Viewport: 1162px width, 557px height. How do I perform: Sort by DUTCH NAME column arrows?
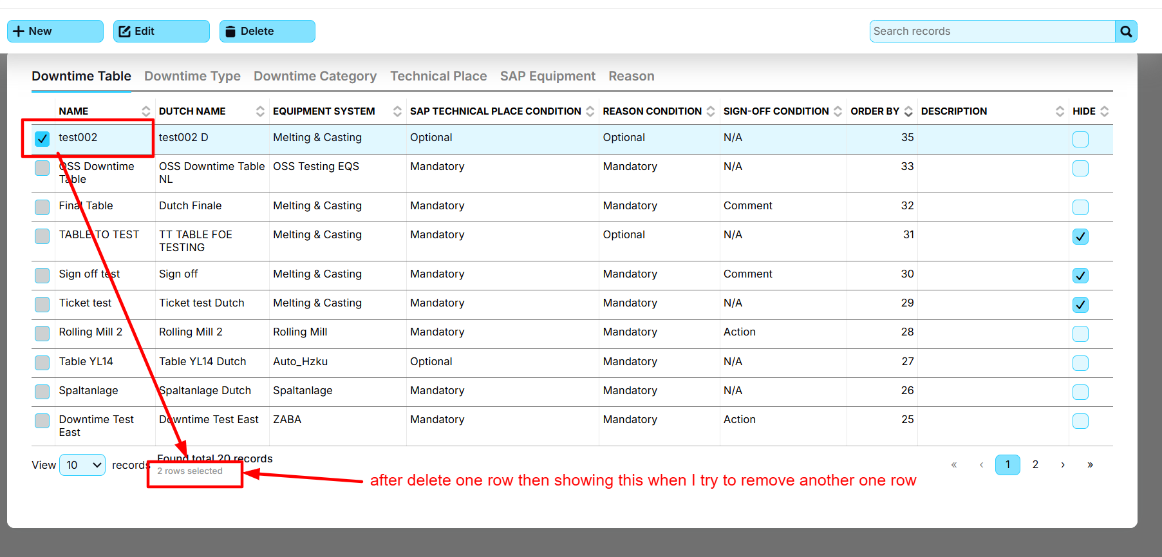[260, 111]
